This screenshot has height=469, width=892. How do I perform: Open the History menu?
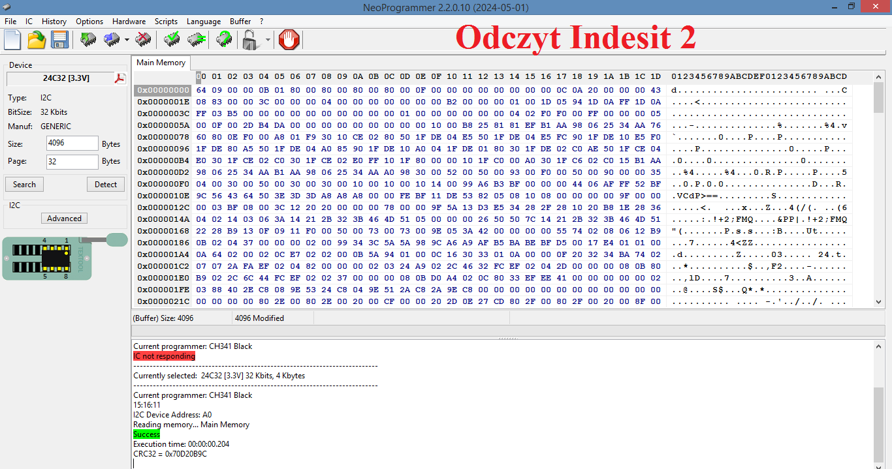tap(54, 22)
